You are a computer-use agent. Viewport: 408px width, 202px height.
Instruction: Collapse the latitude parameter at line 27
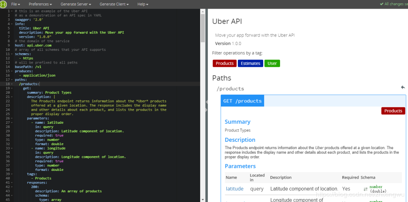pyautogui.click(x=12, y=123)
